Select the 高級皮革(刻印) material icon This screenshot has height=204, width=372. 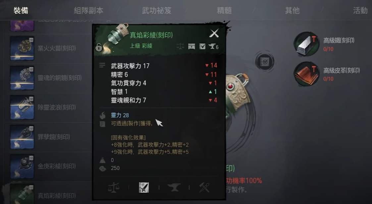point(306,74)
